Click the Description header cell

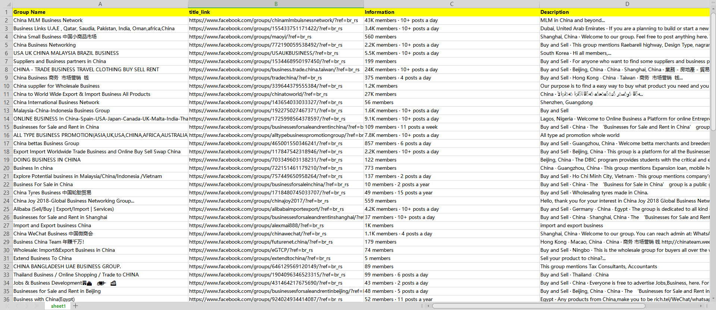click(x=625, y=12)
